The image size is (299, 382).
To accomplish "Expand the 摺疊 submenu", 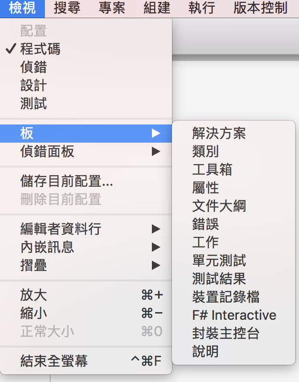I will [x=86, y=265].
